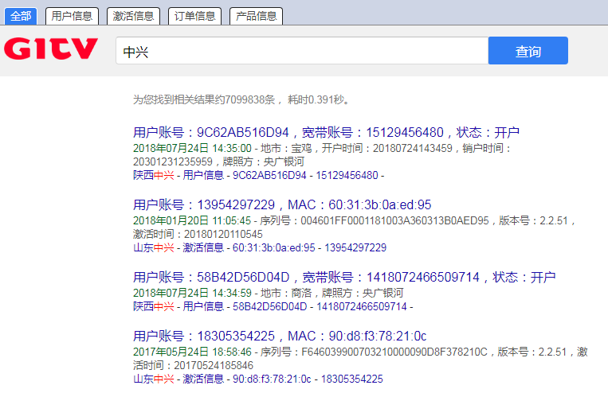This screenshot has width=608, height=393.
Task: Click text 20301231235959，牌照方：央广银河
Action: pos(218,161)
